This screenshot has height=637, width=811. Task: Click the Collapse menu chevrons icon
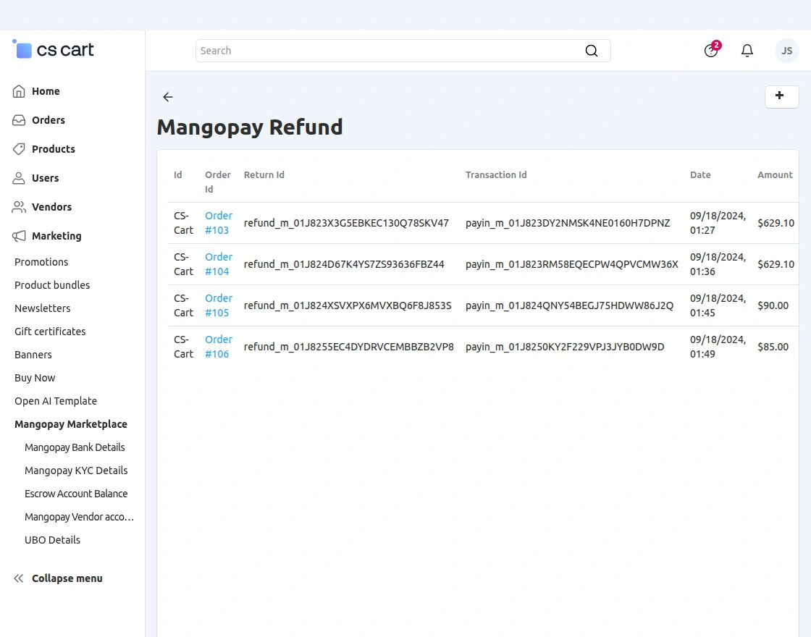coord(19,578)
